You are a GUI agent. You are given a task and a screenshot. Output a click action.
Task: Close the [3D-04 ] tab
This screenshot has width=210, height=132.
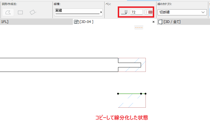153,22
